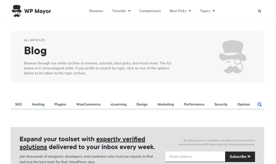Open the Reviews menu item
This screenshot has height=164, width=276.
96,11
